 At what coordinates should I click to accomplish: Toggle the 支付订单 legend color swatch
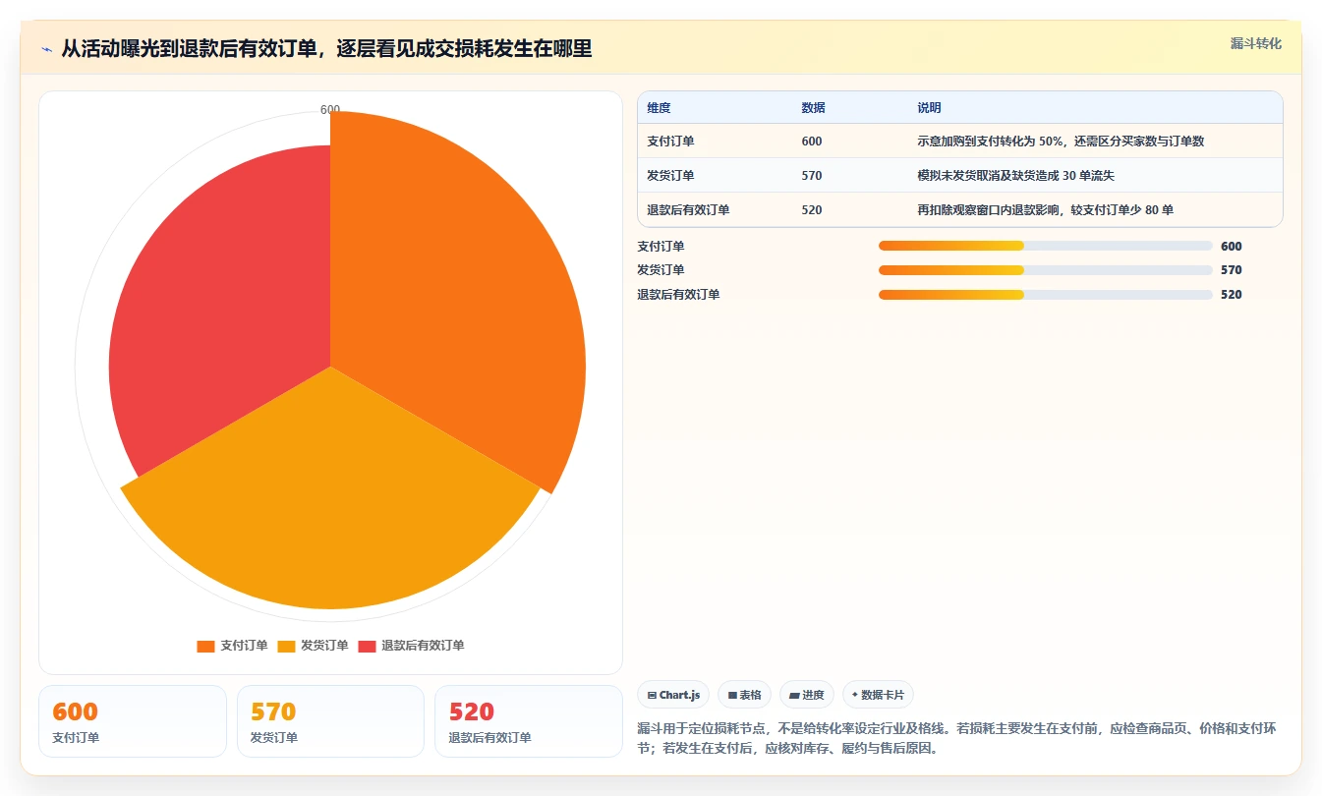point(205,646)
